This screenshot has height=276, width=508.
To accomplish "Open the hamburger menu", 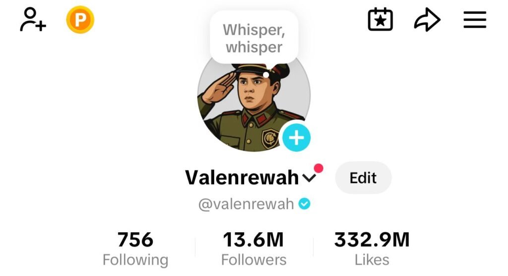I will tap(475, 20).
